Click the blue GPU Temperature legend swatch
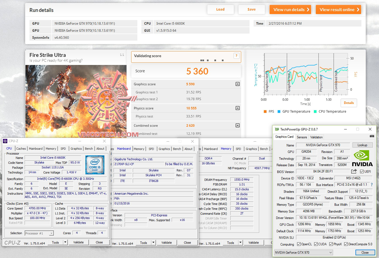Viewport: 379px width, 258px height. [279, 112]
